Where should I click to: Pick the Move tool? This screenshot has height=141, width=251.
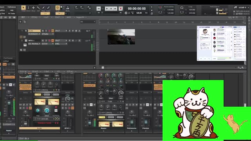pos(33,8)
